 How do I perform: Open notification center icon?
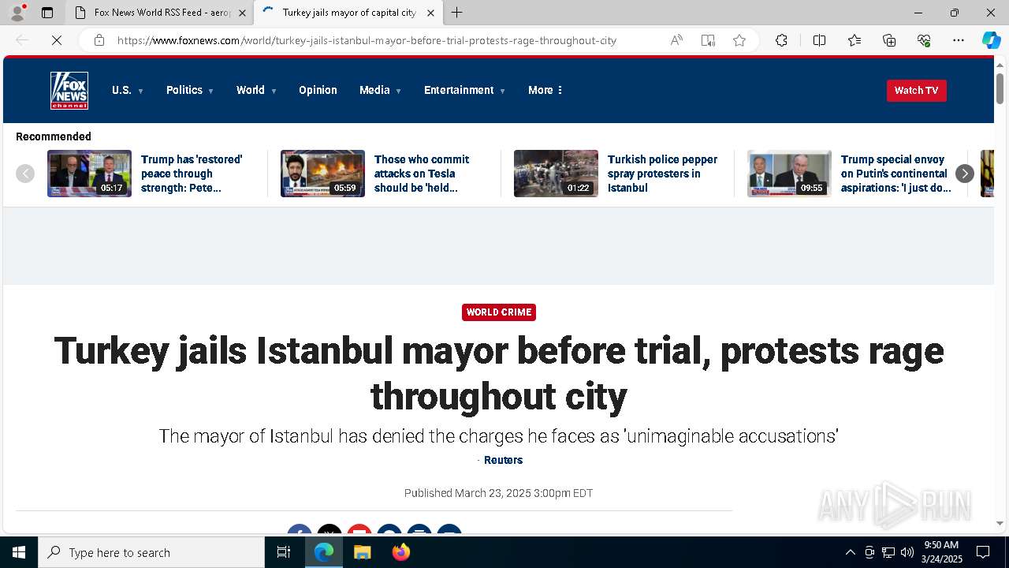[x=983, y=552]
